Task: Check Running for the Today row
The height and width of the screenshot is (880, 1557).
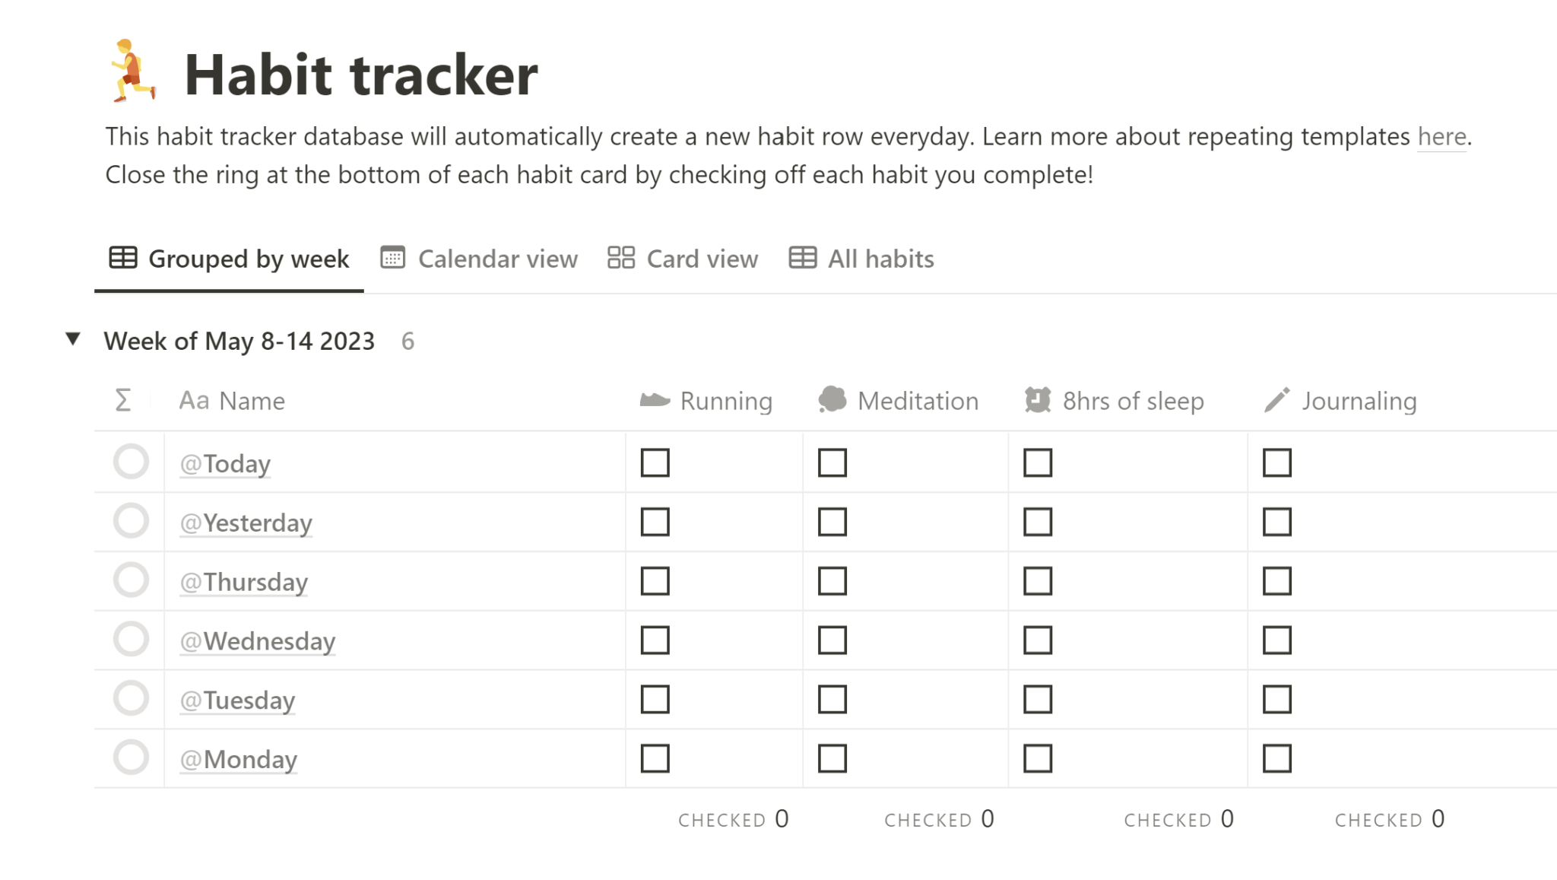Action: point(655,462)
